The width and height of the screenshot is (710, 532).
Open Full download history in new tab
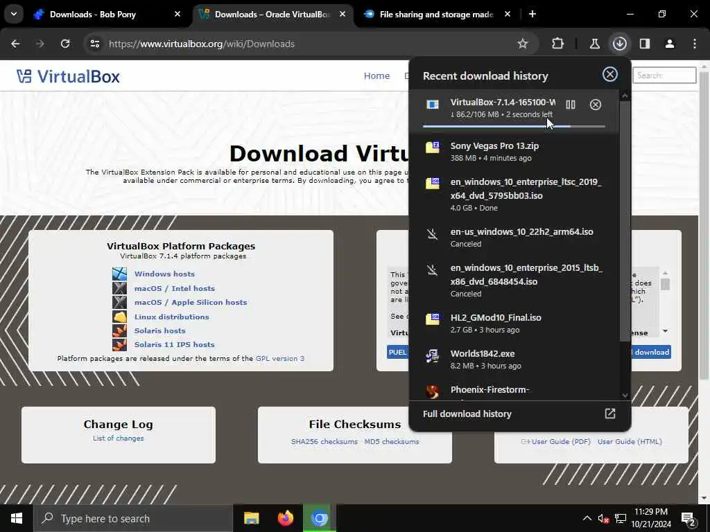click(610, 414)
